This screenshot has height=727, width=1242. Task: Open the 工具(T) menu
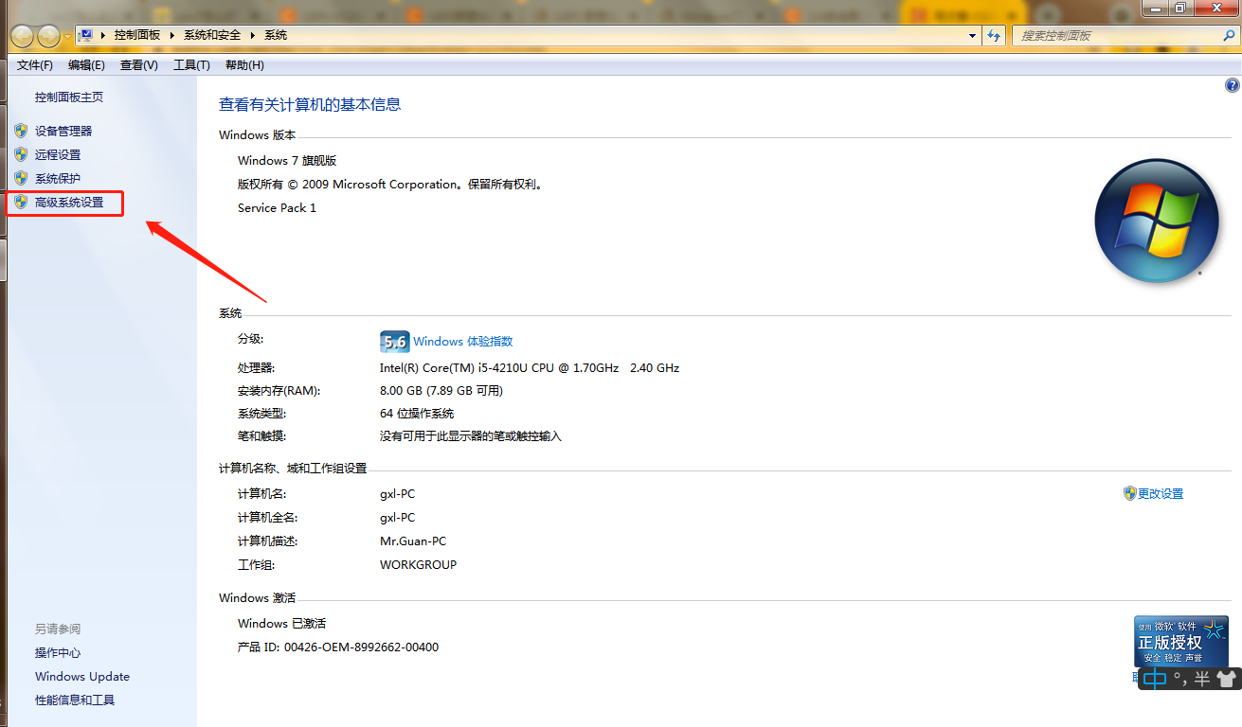tap(191, 64)
